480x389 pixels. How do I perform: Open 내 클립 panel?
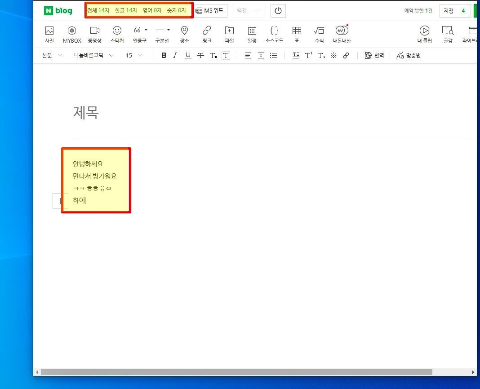click(425, 34)
